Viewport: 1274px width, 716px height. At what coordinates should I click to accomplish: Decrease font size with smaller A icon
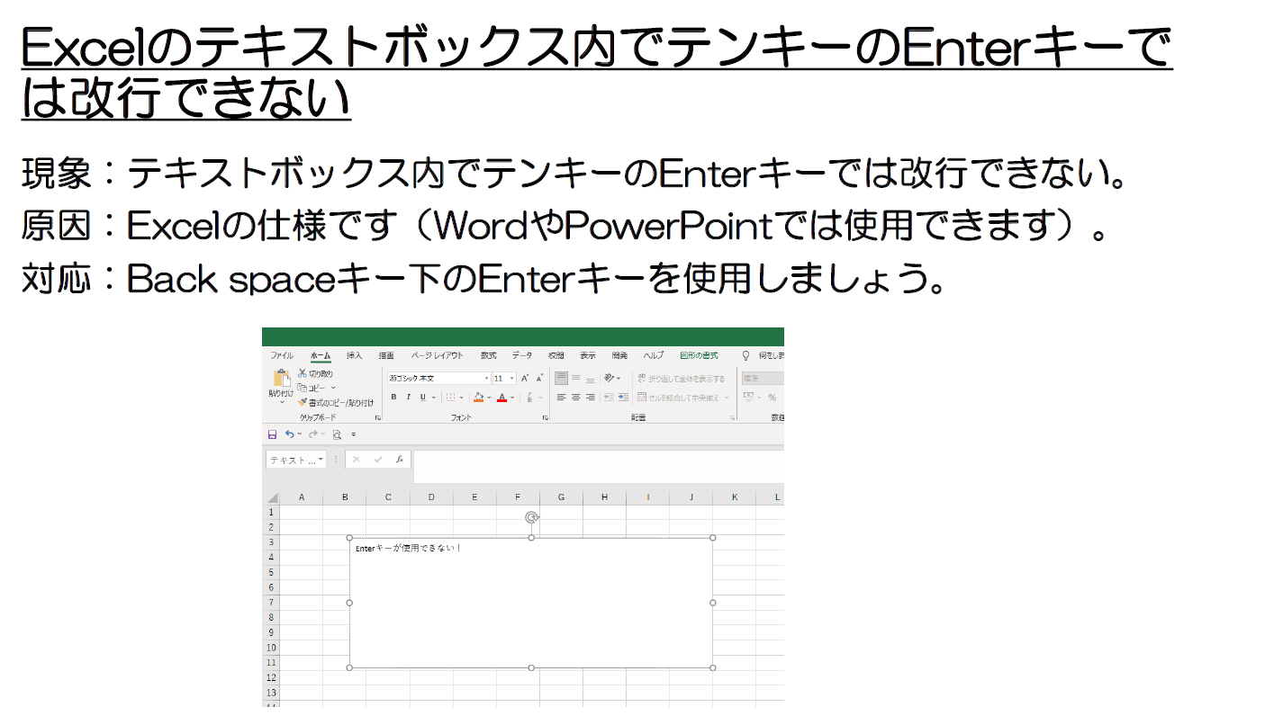tap(539, 379)
